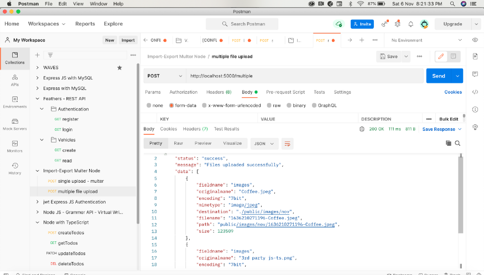484x275 pixels.
Task: Open the Environments sidebar panel
Action: (x=15, y=102)
